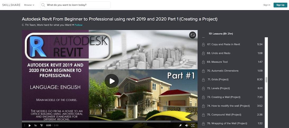Focus the 'What do you want to learn today?' search field

point(75,5)
